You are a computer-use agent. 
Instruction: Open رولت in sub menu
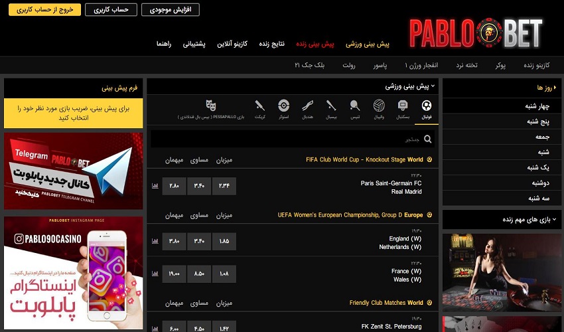pyautogui.click(x=348, y=65)
